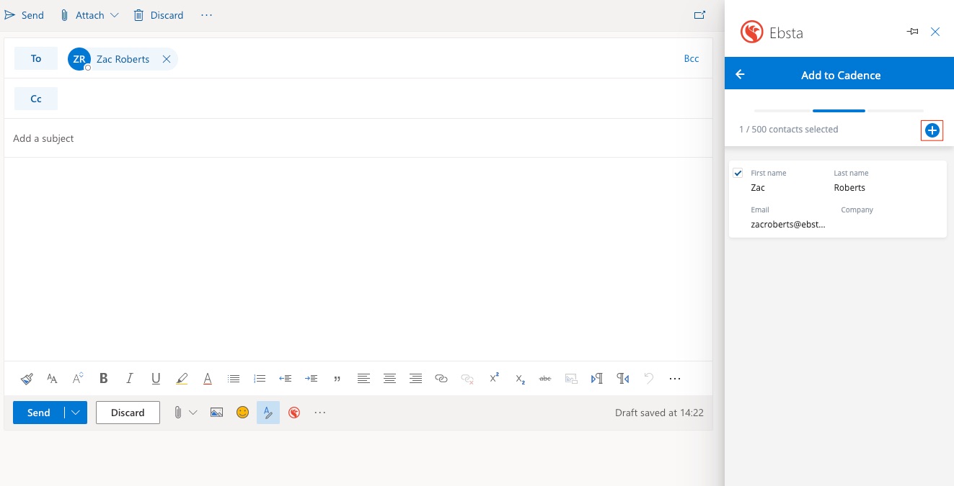Viewport: 954px width, 486px height.
Task: Click Send in the top toolbar
Action: tap(24, 15)
